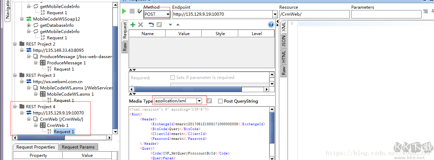Select the JSON response view tab
434x160 pixels.
pyautogui.click(x=283, y=41)
